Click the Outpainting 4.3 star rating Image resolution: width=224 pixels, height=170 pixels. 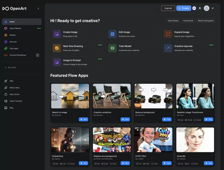56,130
